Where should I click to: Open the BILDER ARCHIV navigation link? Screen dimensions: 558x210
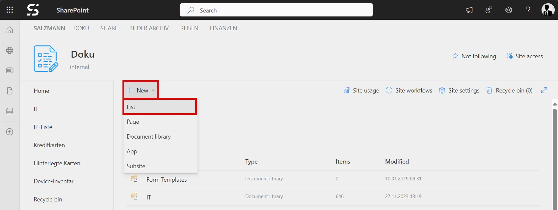pyautogui.click(x=149, y=28)
